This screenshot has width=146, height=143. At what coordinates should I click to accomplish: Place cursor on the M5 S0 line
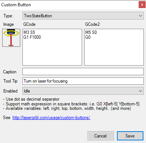coord(91,32)
